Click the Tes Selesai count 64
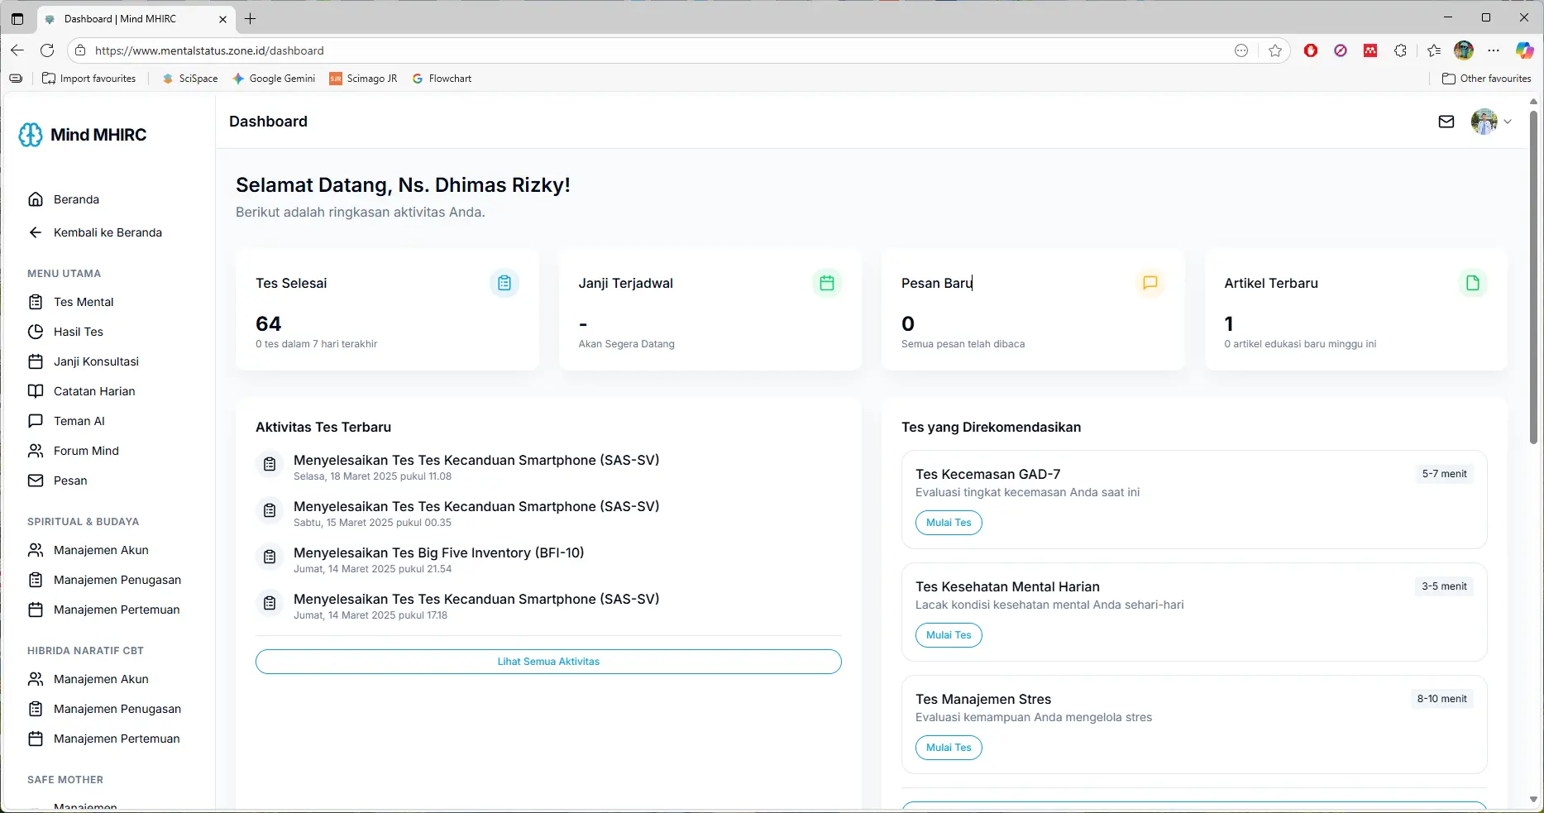The image size is (1544, 813). point(269,323)
